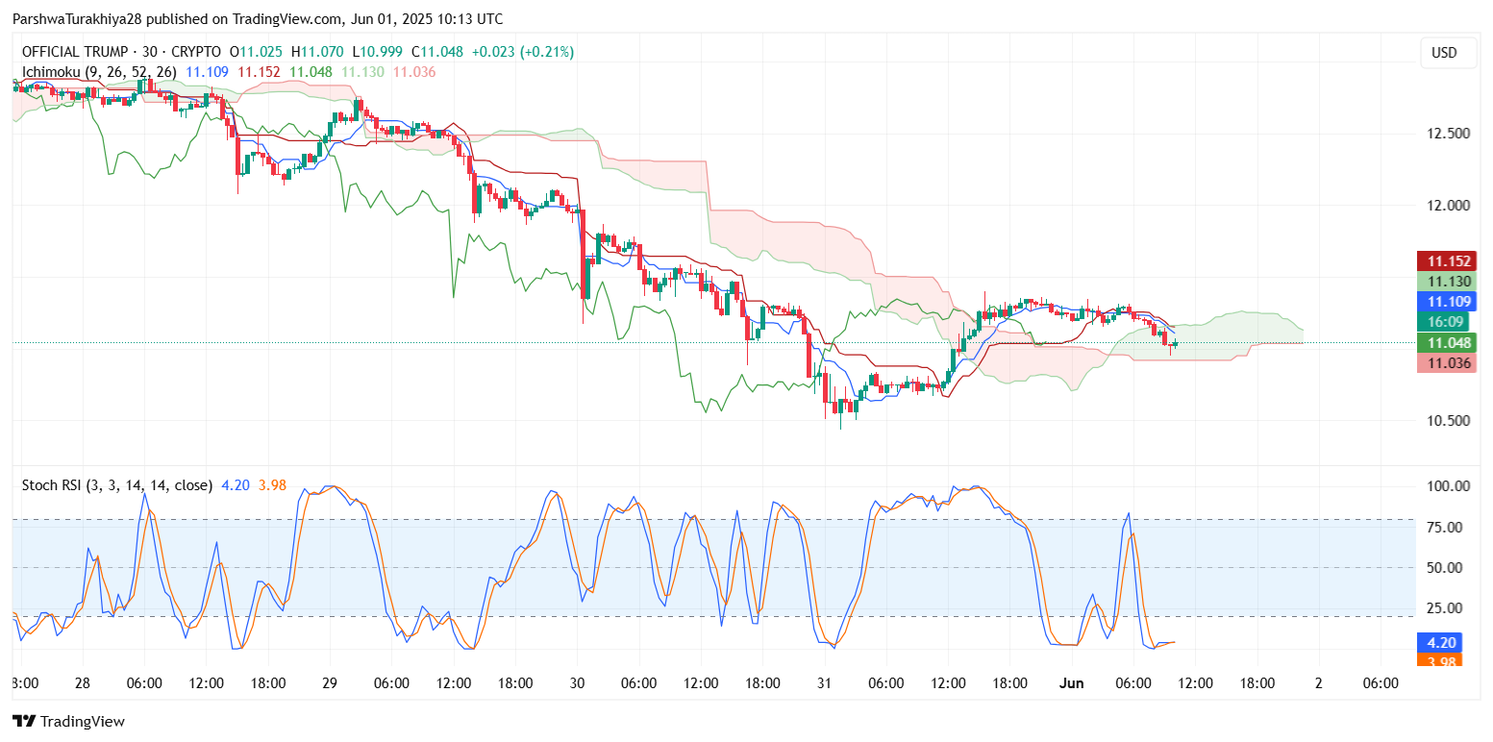The width and height of the screenshot is (1493, 742).
Task: Click the 10.500 price axis label
Action: click(1447, 421)
